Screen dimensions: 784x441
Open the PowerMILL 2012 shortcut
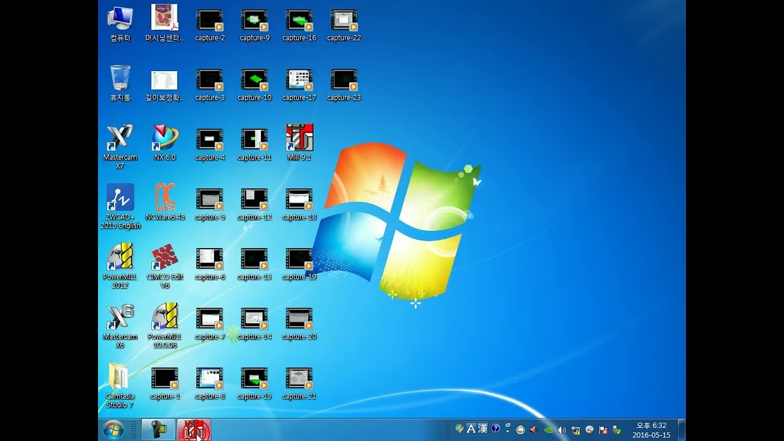(120, 257)
